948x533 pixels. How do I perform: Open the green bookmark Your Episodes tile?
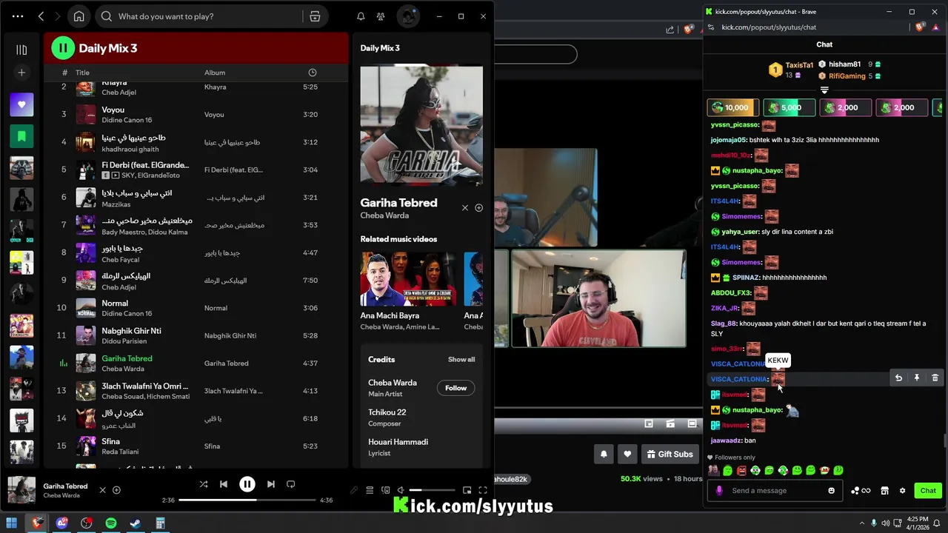coord(21,136)
